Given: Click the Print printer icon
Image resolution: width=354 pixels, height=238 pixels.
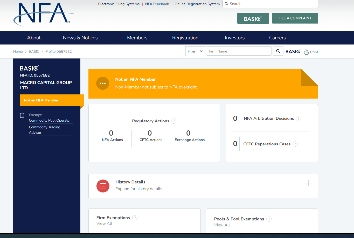Looking at the screenshot, I should click(306, 52).
